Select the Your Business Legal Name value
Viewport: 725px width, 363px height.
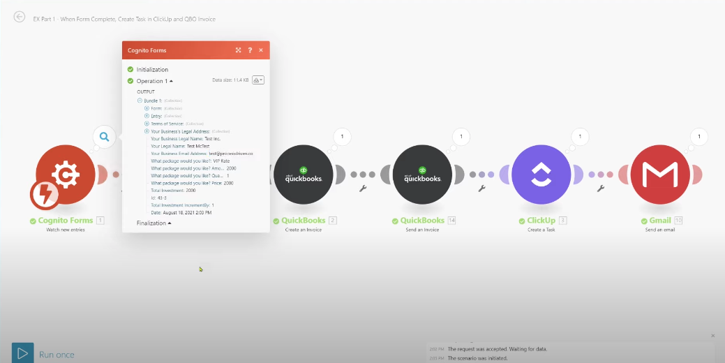coord(213,139)
